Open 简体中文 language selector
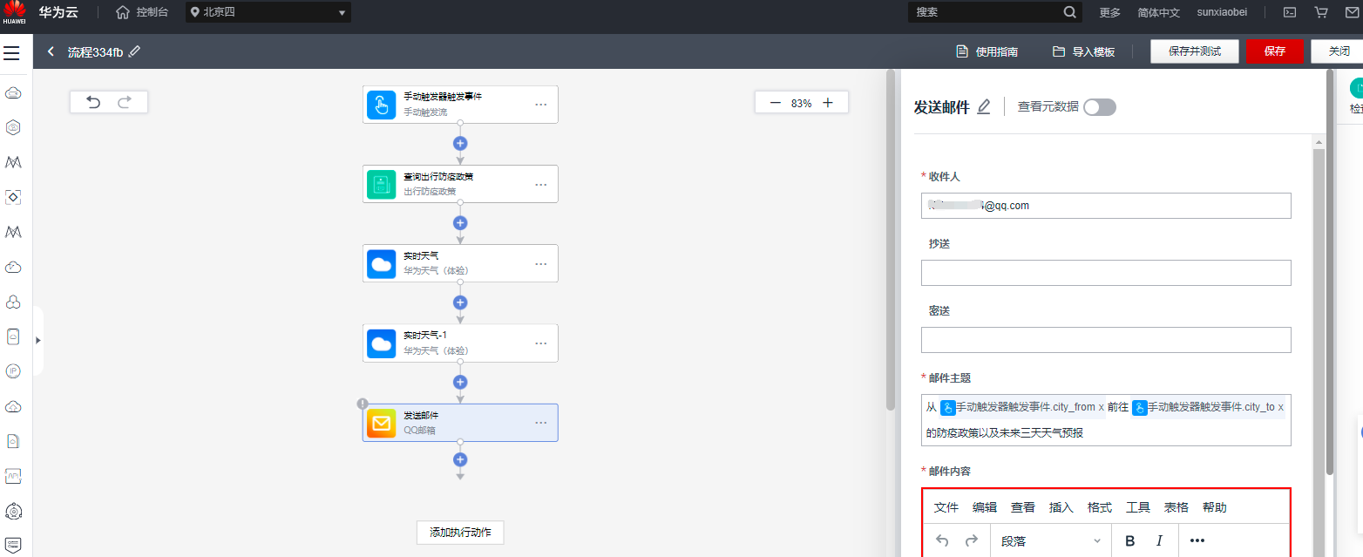This screenshot has height=557, width=1363. click(1159, 12)
